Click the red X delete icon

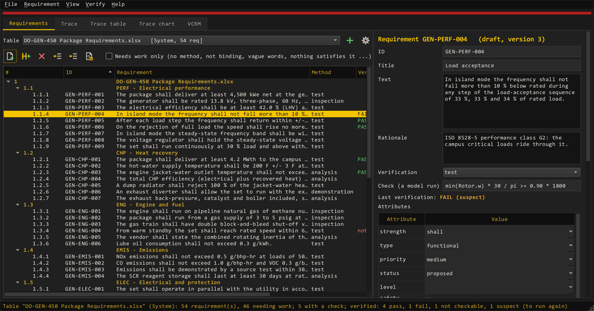point(42,56)
